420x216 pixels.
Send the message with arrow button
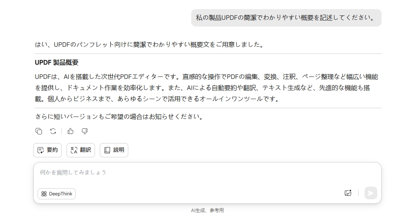coord(371,193)
